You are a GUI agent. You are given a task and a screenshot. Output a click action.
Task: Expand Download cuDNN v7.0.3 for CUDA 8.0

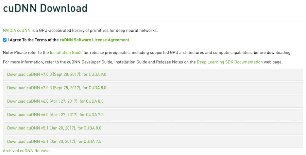pyautogui.click(x=57, y=88)
